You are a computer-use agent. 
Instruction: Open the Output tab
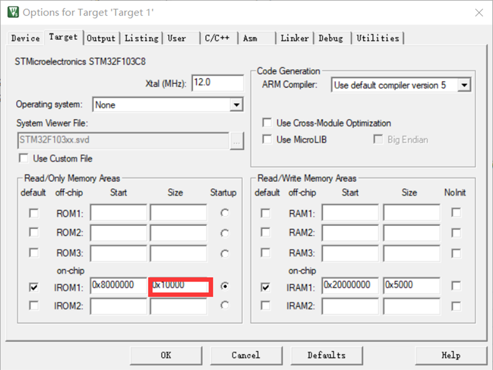coord(101,38)
